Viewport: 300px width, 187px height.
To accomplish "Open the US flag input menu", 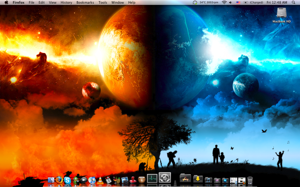I will (x=238, y=3).
